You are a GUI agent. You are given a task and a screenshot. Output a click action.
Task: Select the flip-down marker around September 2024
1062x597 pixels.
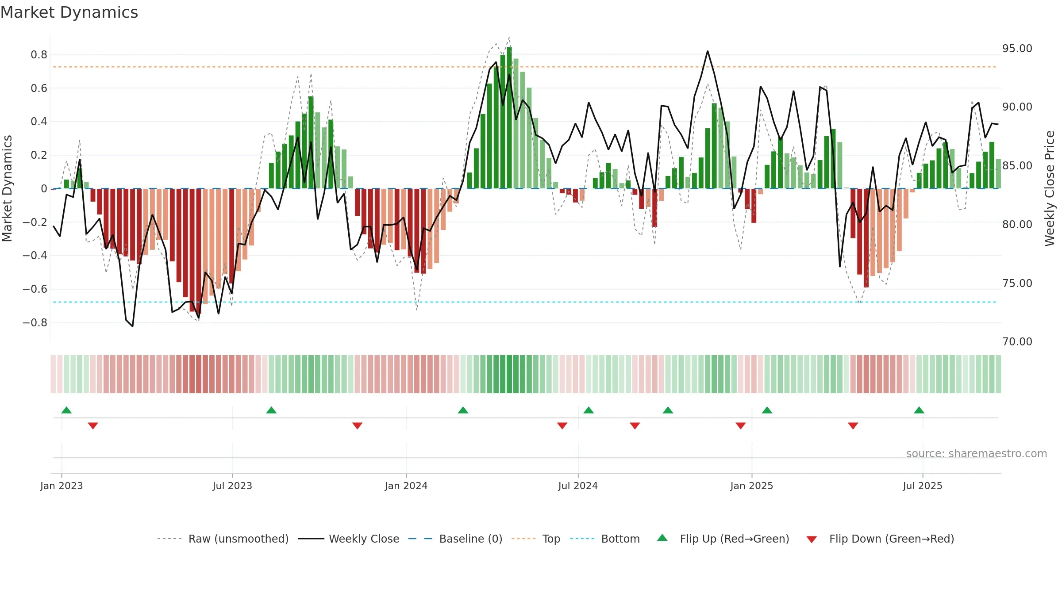(635, 425)
